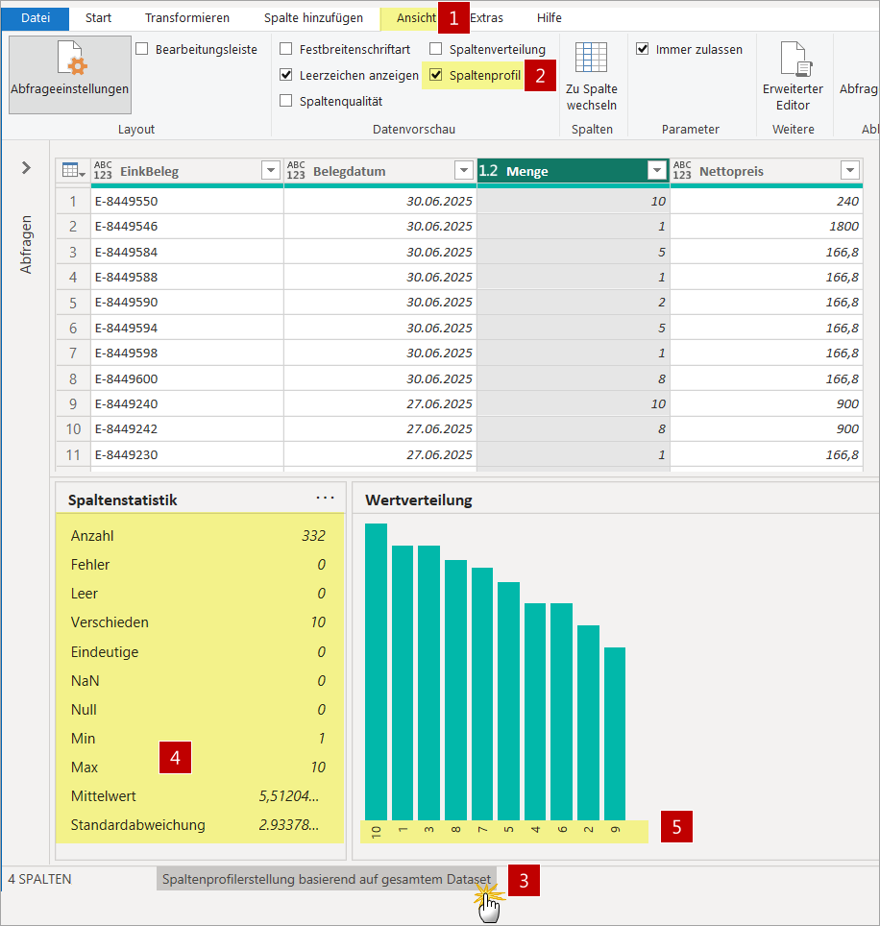This screenshot has height=926, width=880.
Task: Click data type icon of EinkBeleg column
Action: tap(103, 171)
